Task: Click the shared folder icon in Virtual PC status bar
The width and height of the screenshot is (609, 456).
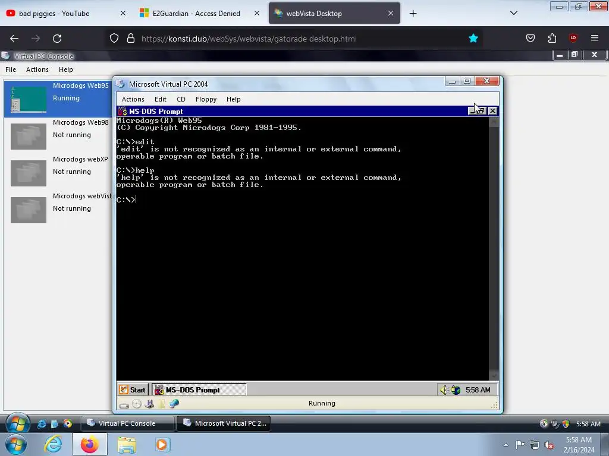Action: (161, 404)
